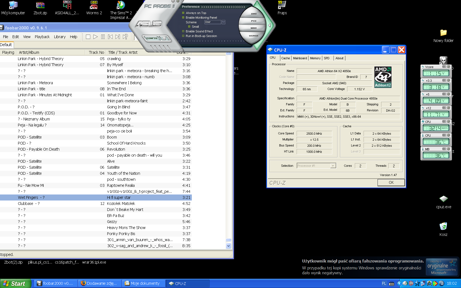Screen dimensions: 461x288
Task: Click the keyboard icon in the taskbar
Action: [392, 284]
